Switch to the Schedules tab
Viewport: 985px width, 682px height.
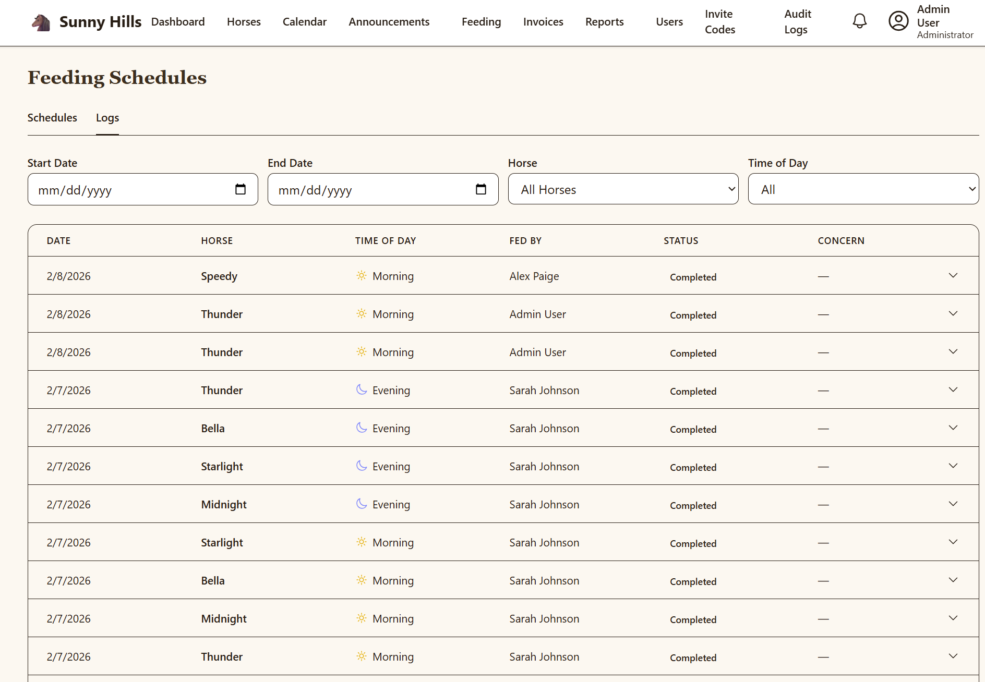coord(52,118)
